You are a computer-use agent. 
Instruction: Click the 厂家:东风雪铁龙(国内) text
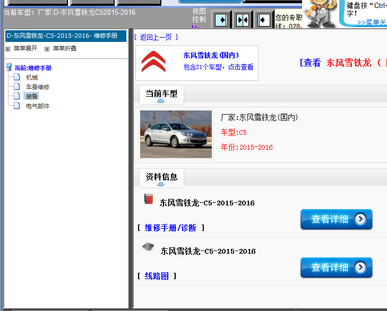tap(259, 117)
